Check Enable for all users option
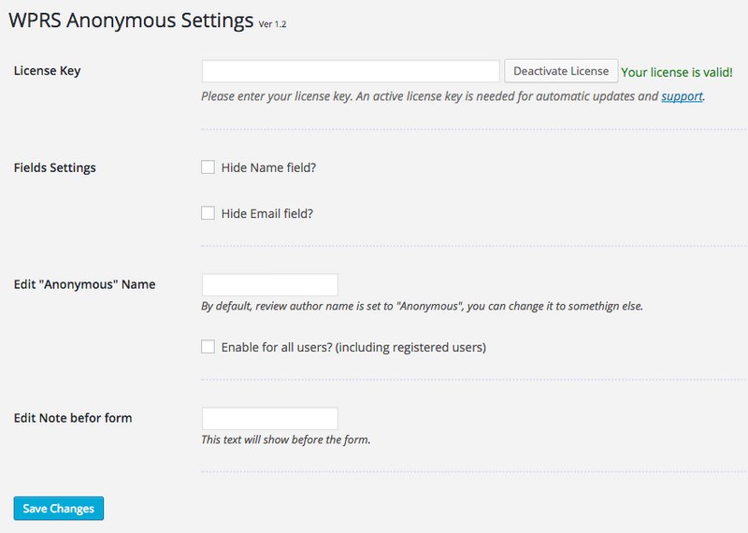 (208, 346)
